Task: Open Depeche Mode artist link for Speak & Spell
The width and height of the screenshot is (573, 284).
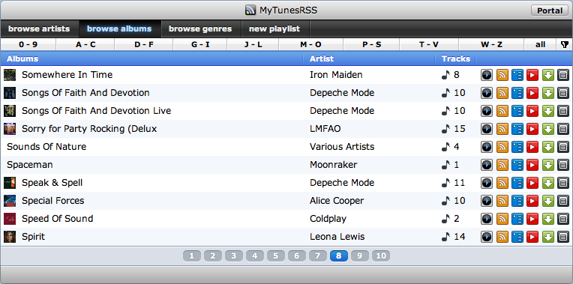Action: (x=342, y=183)
